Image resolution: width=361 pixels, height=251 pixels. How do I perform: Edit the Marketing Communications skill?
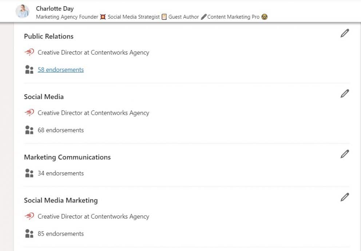(x=345, y=154)
